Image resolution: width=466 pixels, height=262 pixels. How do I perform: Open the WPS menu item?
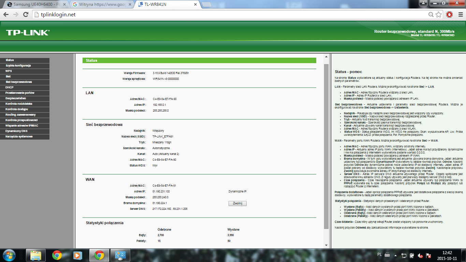pos(25,71)
